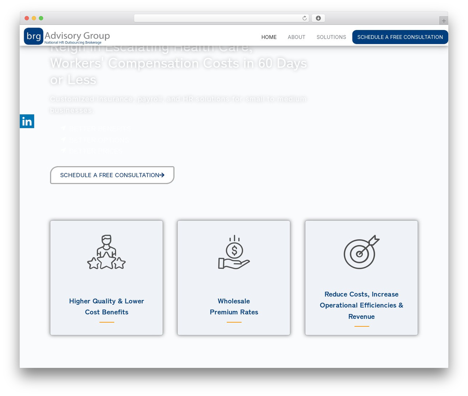The image size is (468, 396).
Task: Click blue Schedule a Free Consultation header button
Action: pos(400,37)
